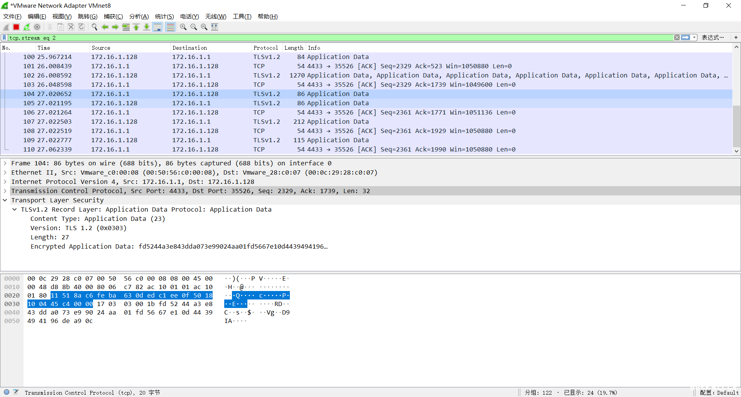Stop the running packet capture

coord(16,27)
